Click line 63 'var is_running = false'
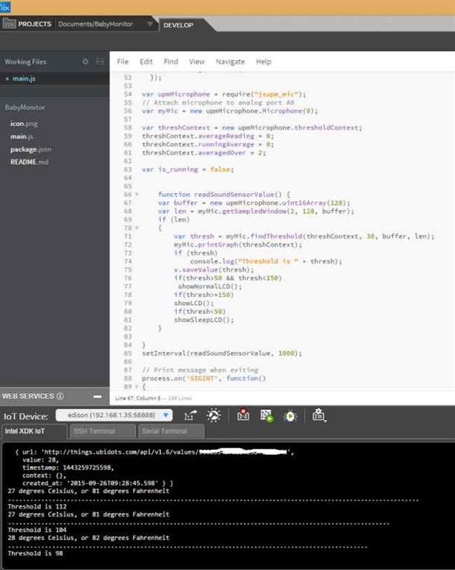This screenshot has height=570, width=455. coord(188,169)
